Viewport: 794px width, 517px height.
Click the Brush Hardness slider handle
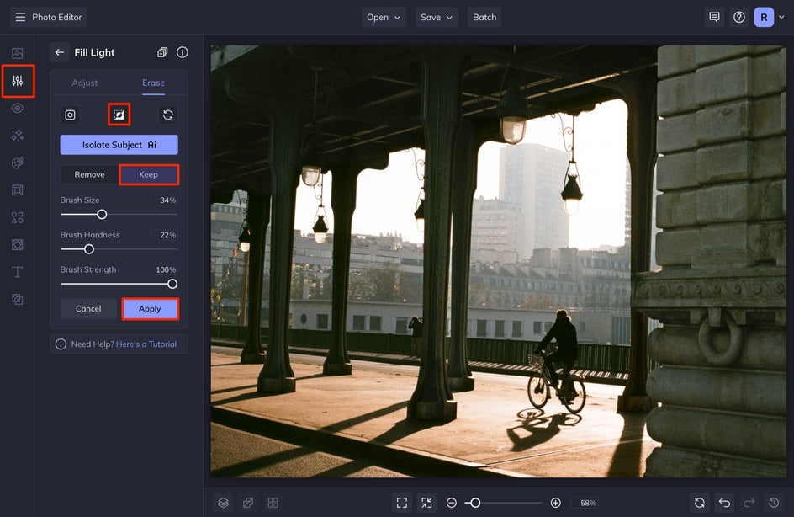click(89, 249)
